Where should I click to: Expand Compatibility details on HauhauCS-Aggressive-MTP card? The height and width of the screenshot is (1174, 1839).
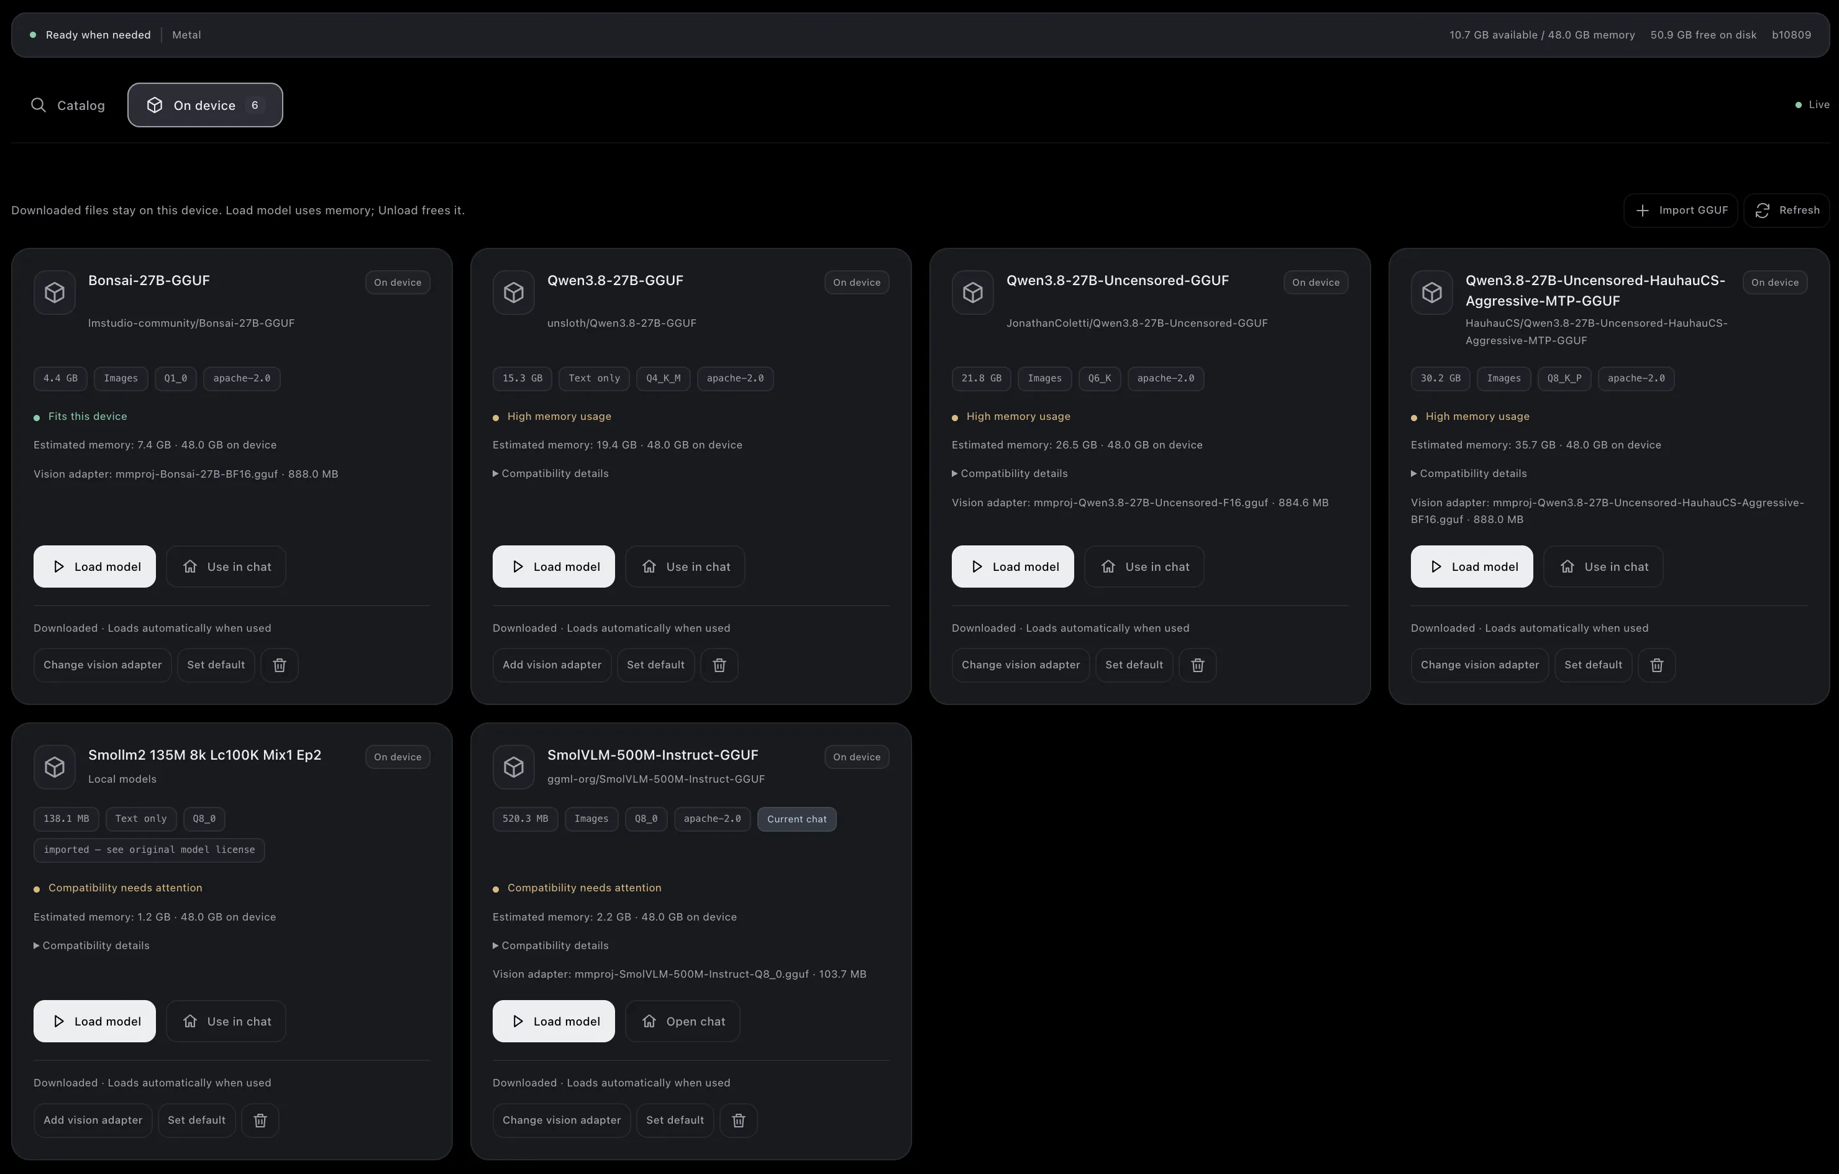(1469, 473)
